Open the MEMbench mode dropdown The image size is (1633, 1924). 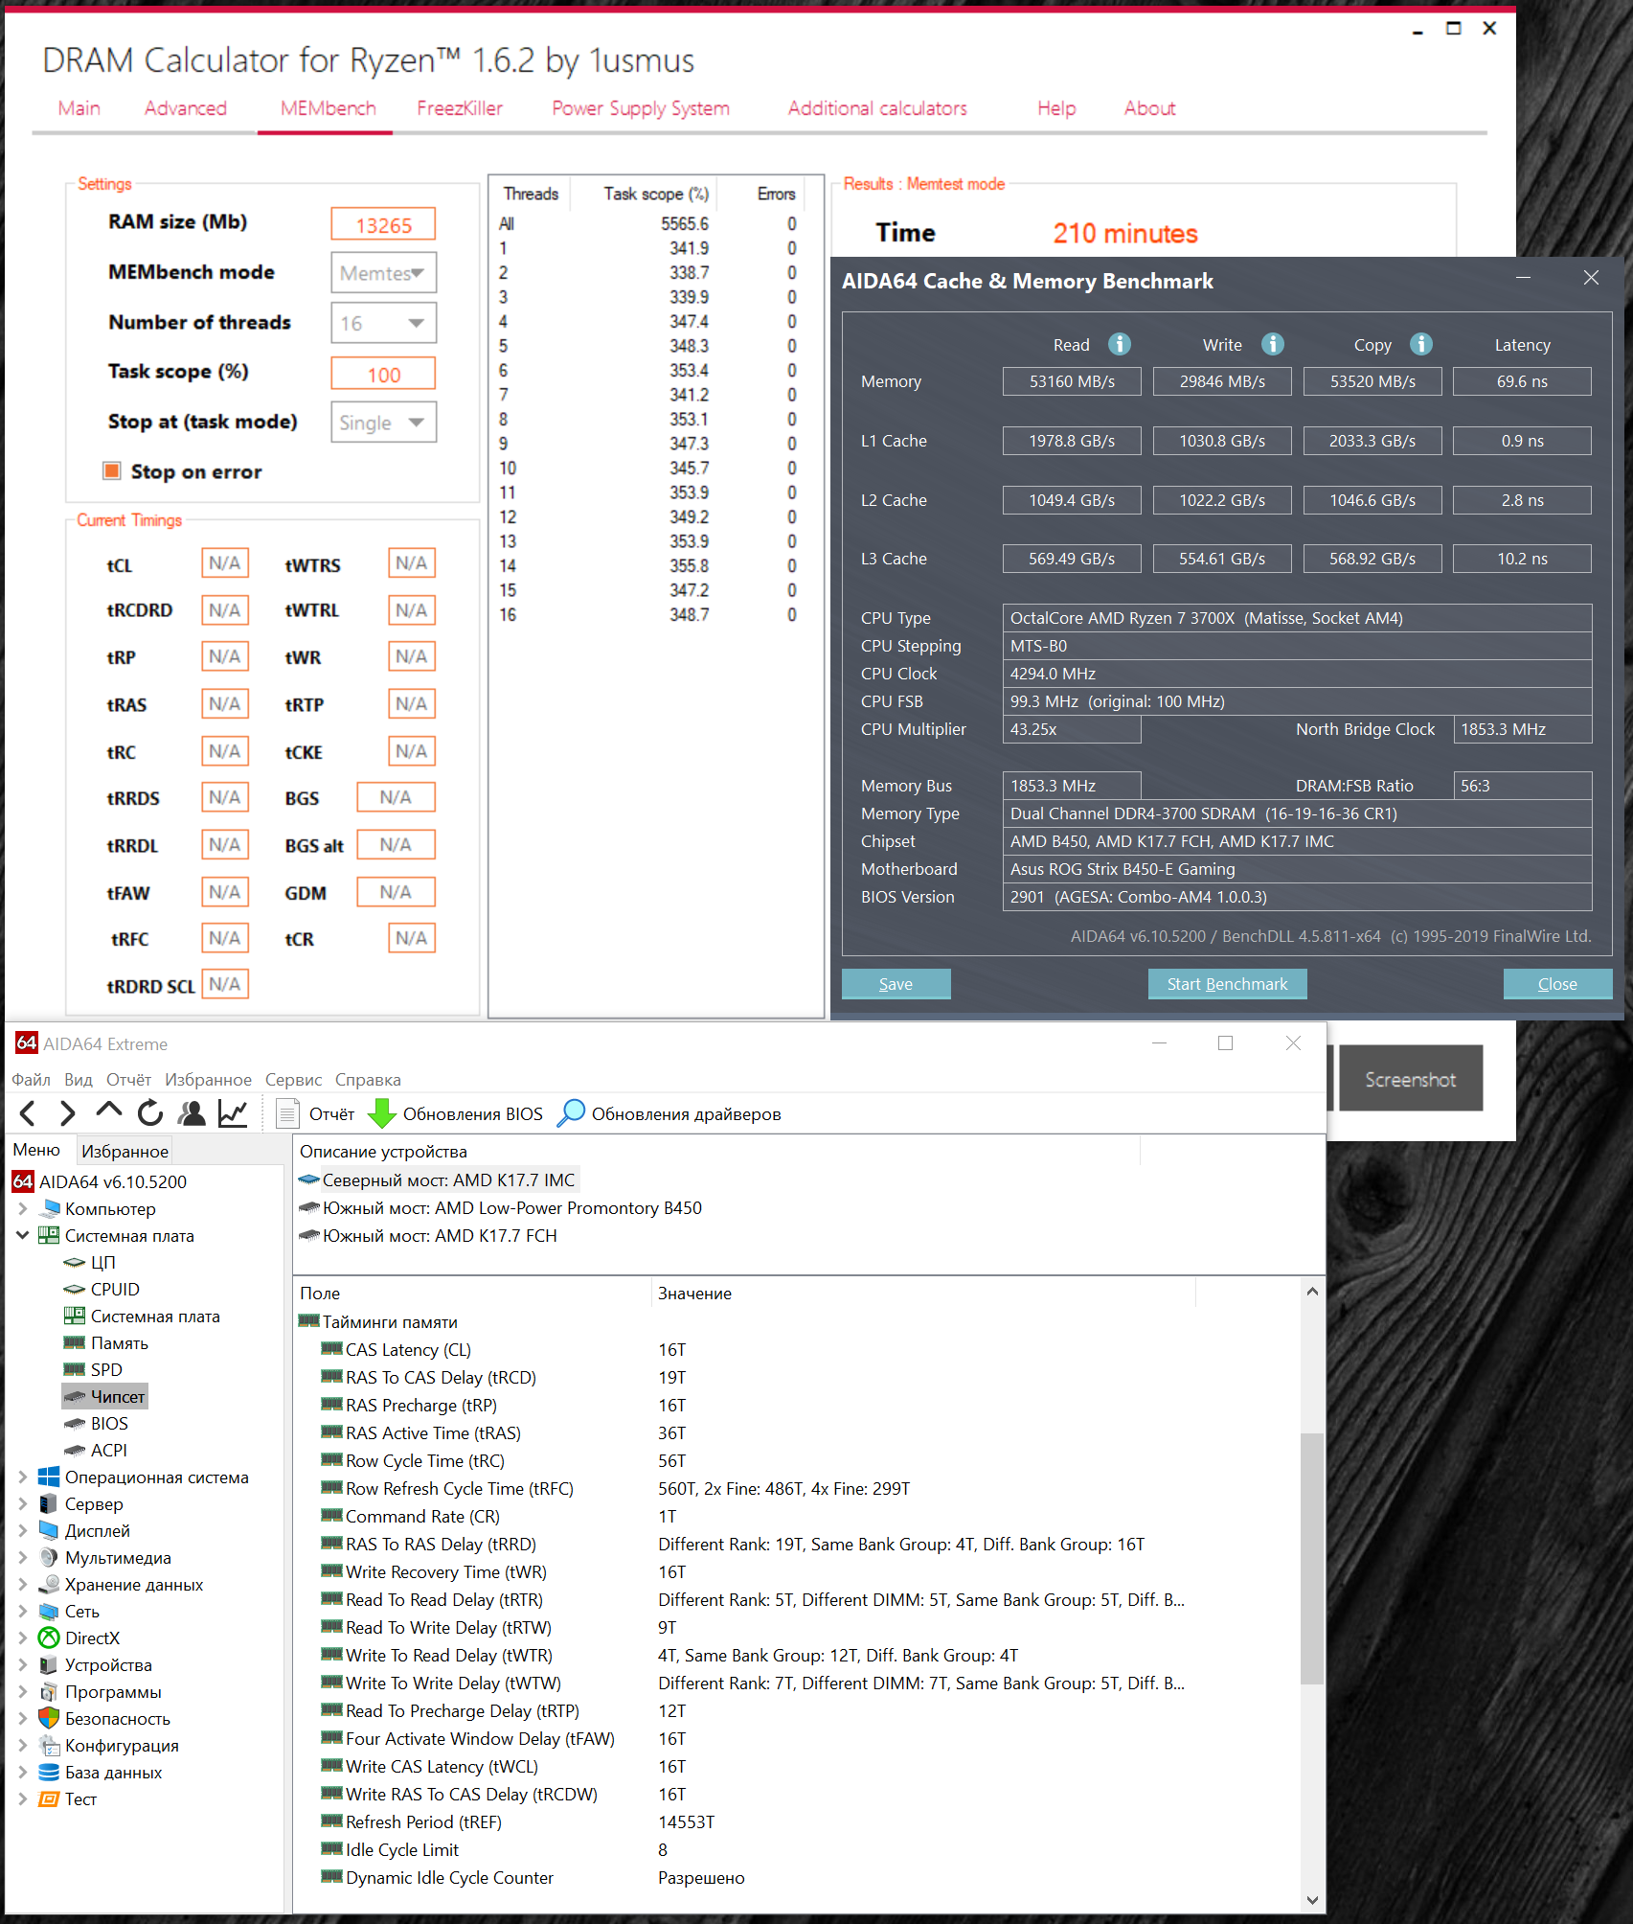pos(384,273)
